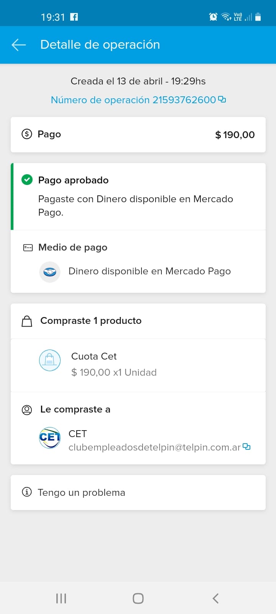This screenshot has height=614, width=276.
Task: Tap the Mercado Pago handshake logo
Action: [x=50, y=272]
